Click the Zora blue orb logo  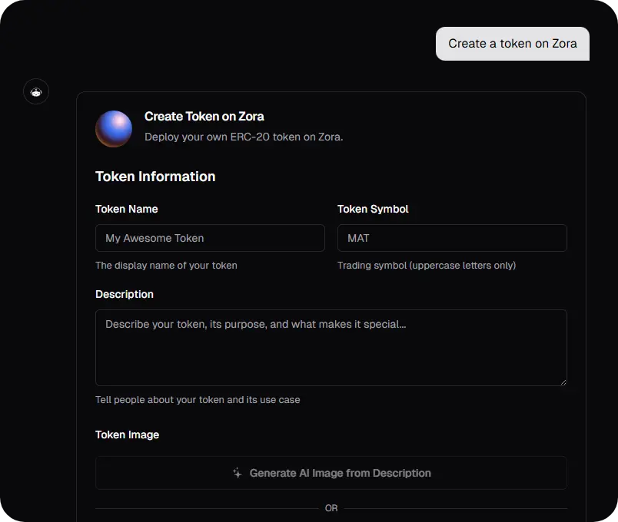(114, 129)
